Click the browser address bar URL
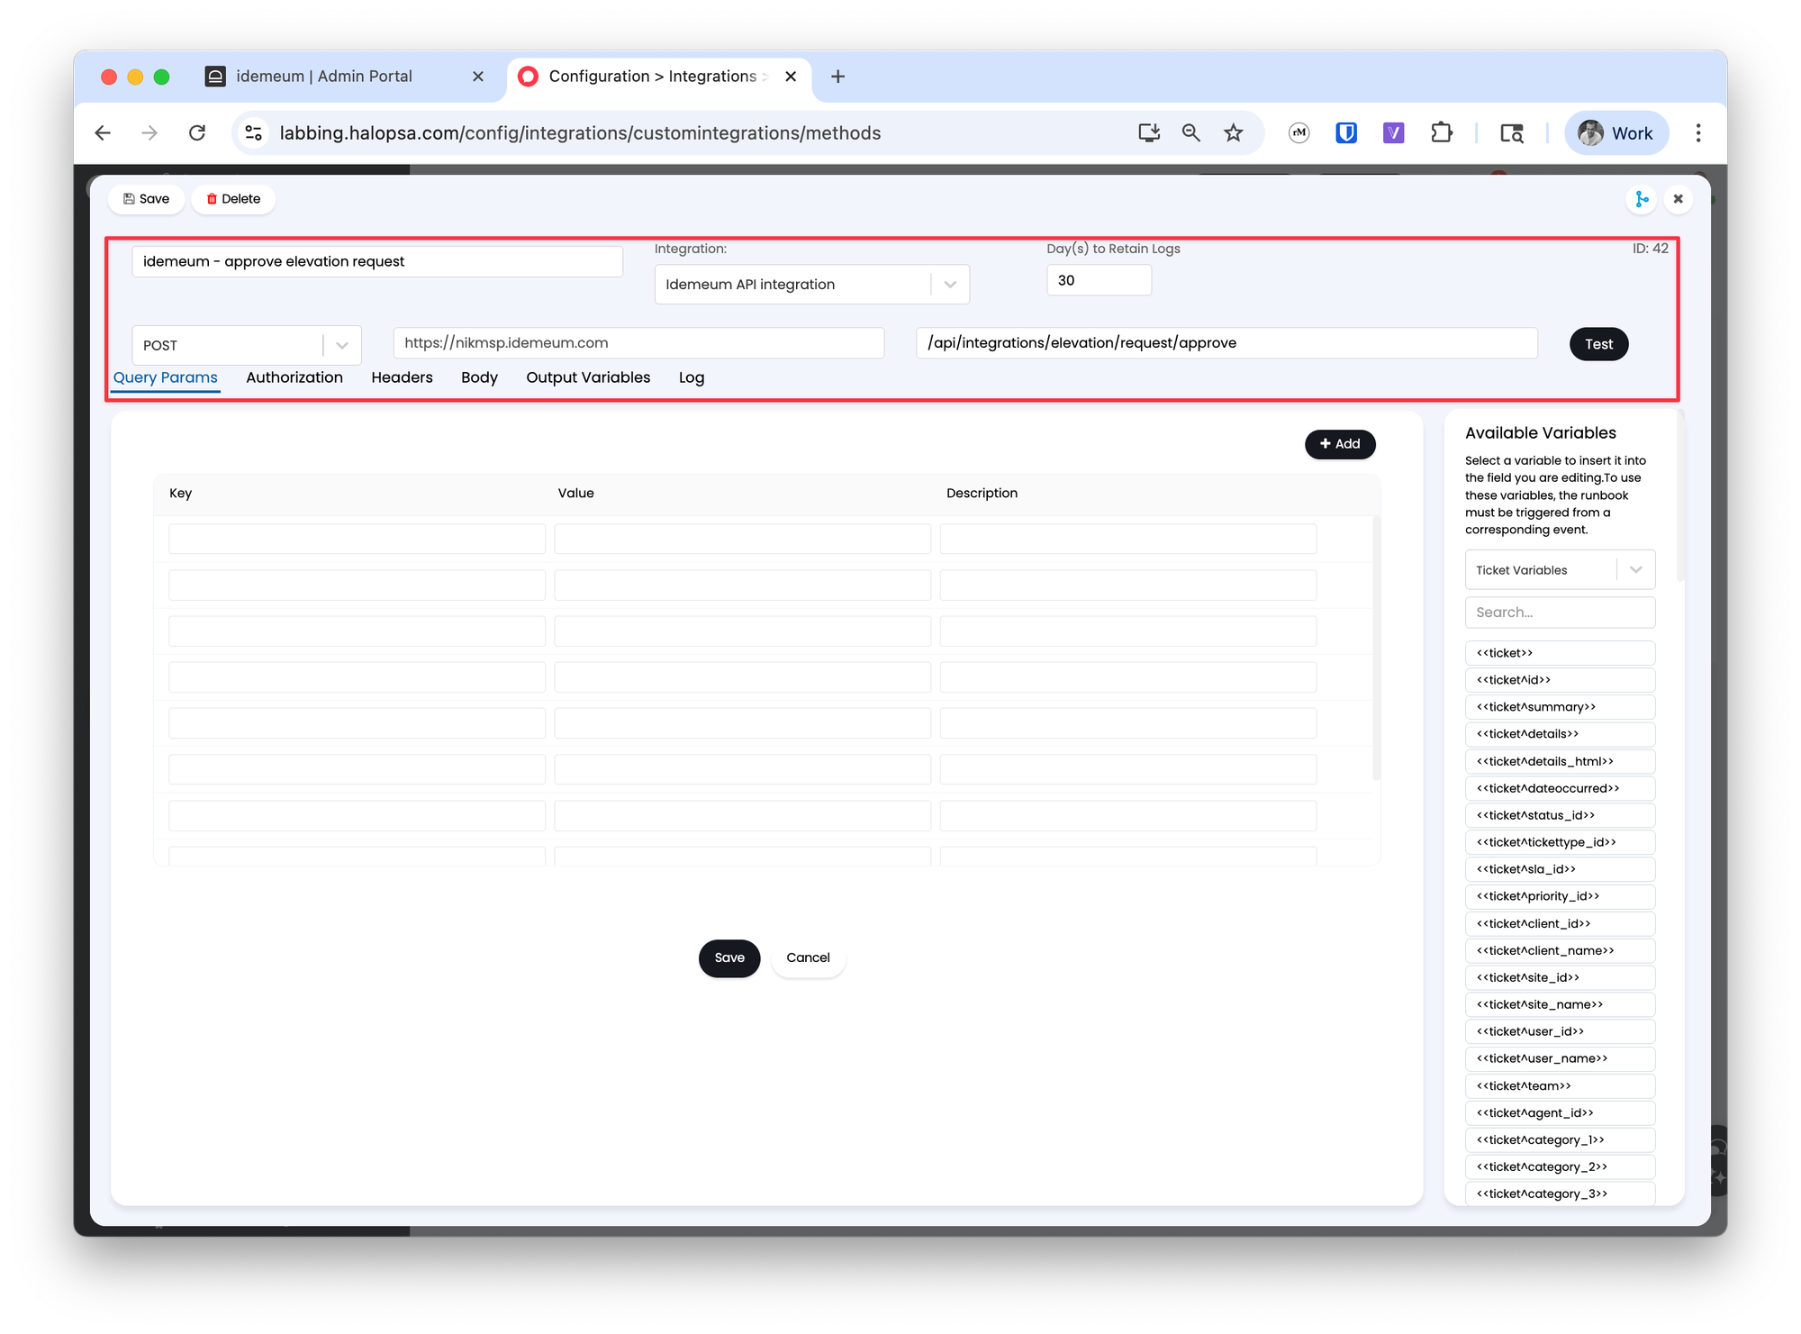The width and height of the screenshot is (1801, 1334). point(580,133)
